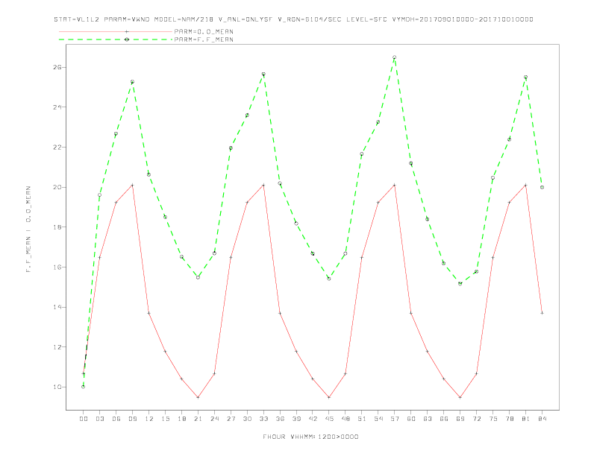Click x-axis tick label 75
Image resolution: width=591 pixels, height=456 pixels.
pyautogui.click(x=493, y=419)
